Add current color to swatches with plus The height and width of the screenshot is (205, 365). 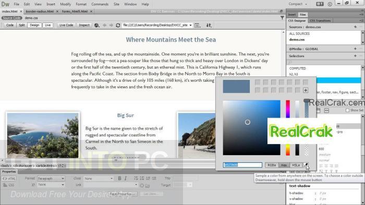[306, 91]
